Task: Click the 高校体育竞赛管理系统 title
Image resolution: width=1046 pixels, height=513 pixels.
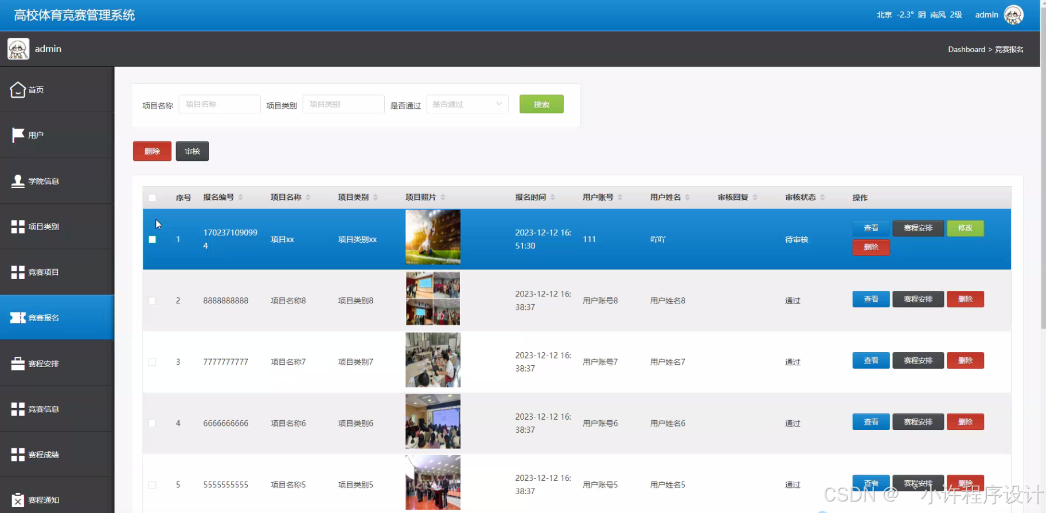Action: [x=75, y=15]
